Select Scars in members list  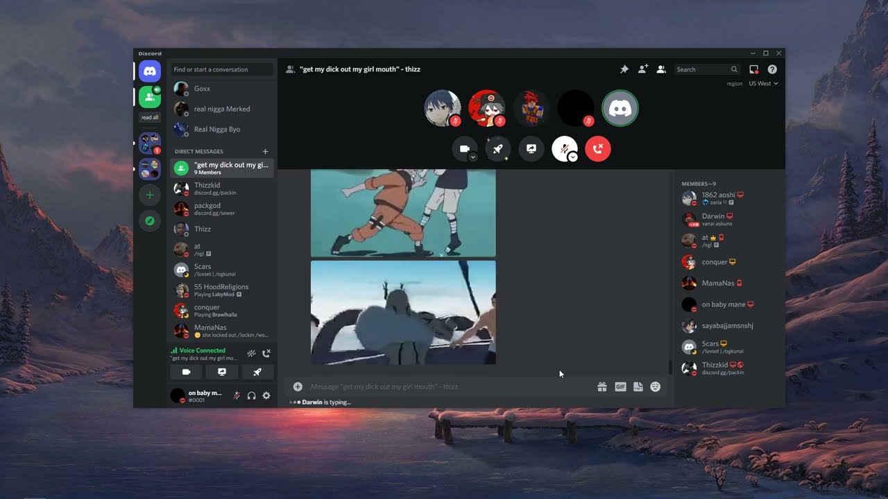point(730,347)
